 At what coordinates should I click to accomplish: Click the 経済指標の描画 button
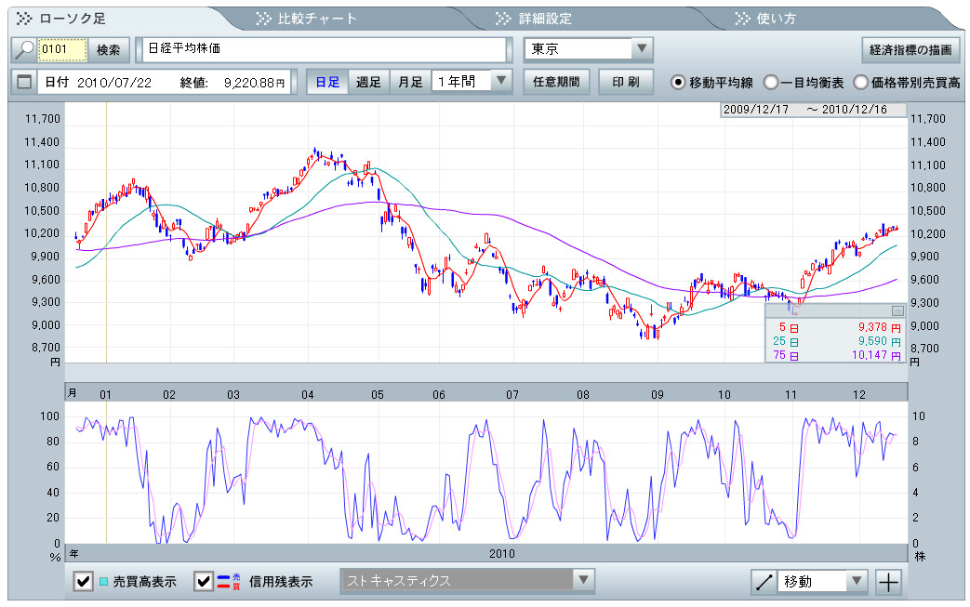coord(910,49)
